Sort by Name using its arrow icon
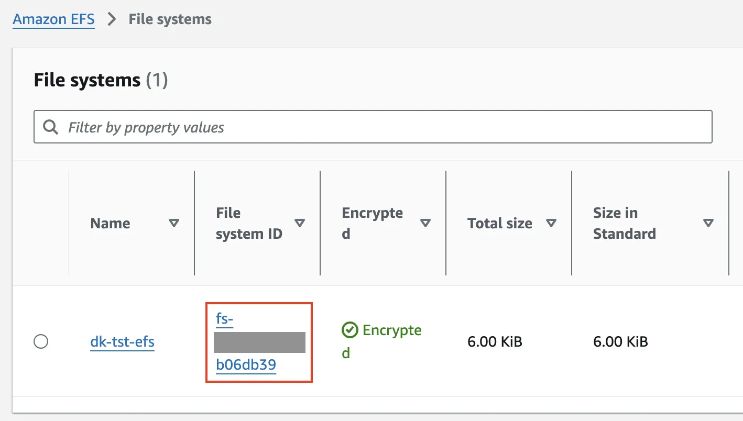 coord(174,224)
